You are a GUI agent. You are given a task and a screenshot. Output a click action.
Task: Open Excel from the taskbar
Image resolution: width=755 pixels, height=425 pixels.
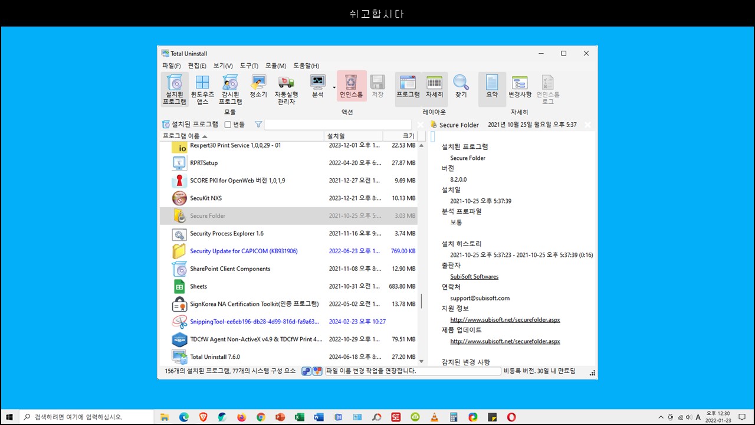point(300,417)
